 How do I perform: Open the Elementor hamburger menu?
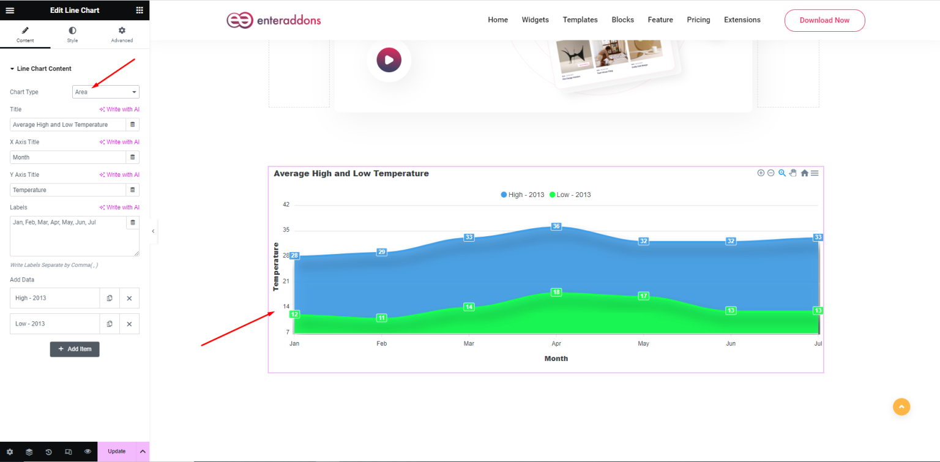point(10,10)
